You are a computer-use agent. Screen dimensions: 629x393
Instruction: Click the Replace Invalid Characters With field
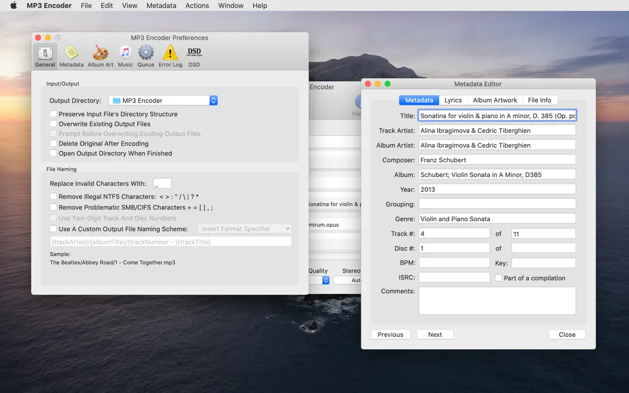(x=162, y=183)
